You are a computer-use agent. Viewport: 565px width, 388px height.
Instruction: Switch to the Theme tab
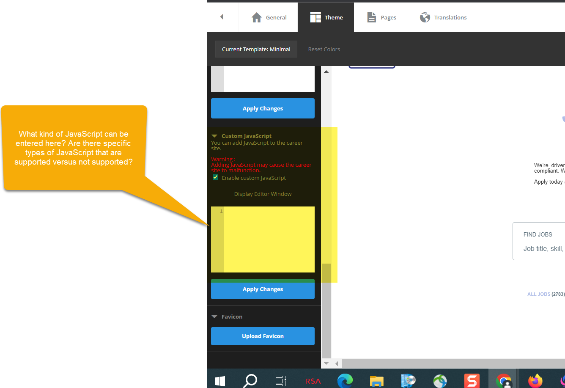pyautogui.click(x=326, y=17)
